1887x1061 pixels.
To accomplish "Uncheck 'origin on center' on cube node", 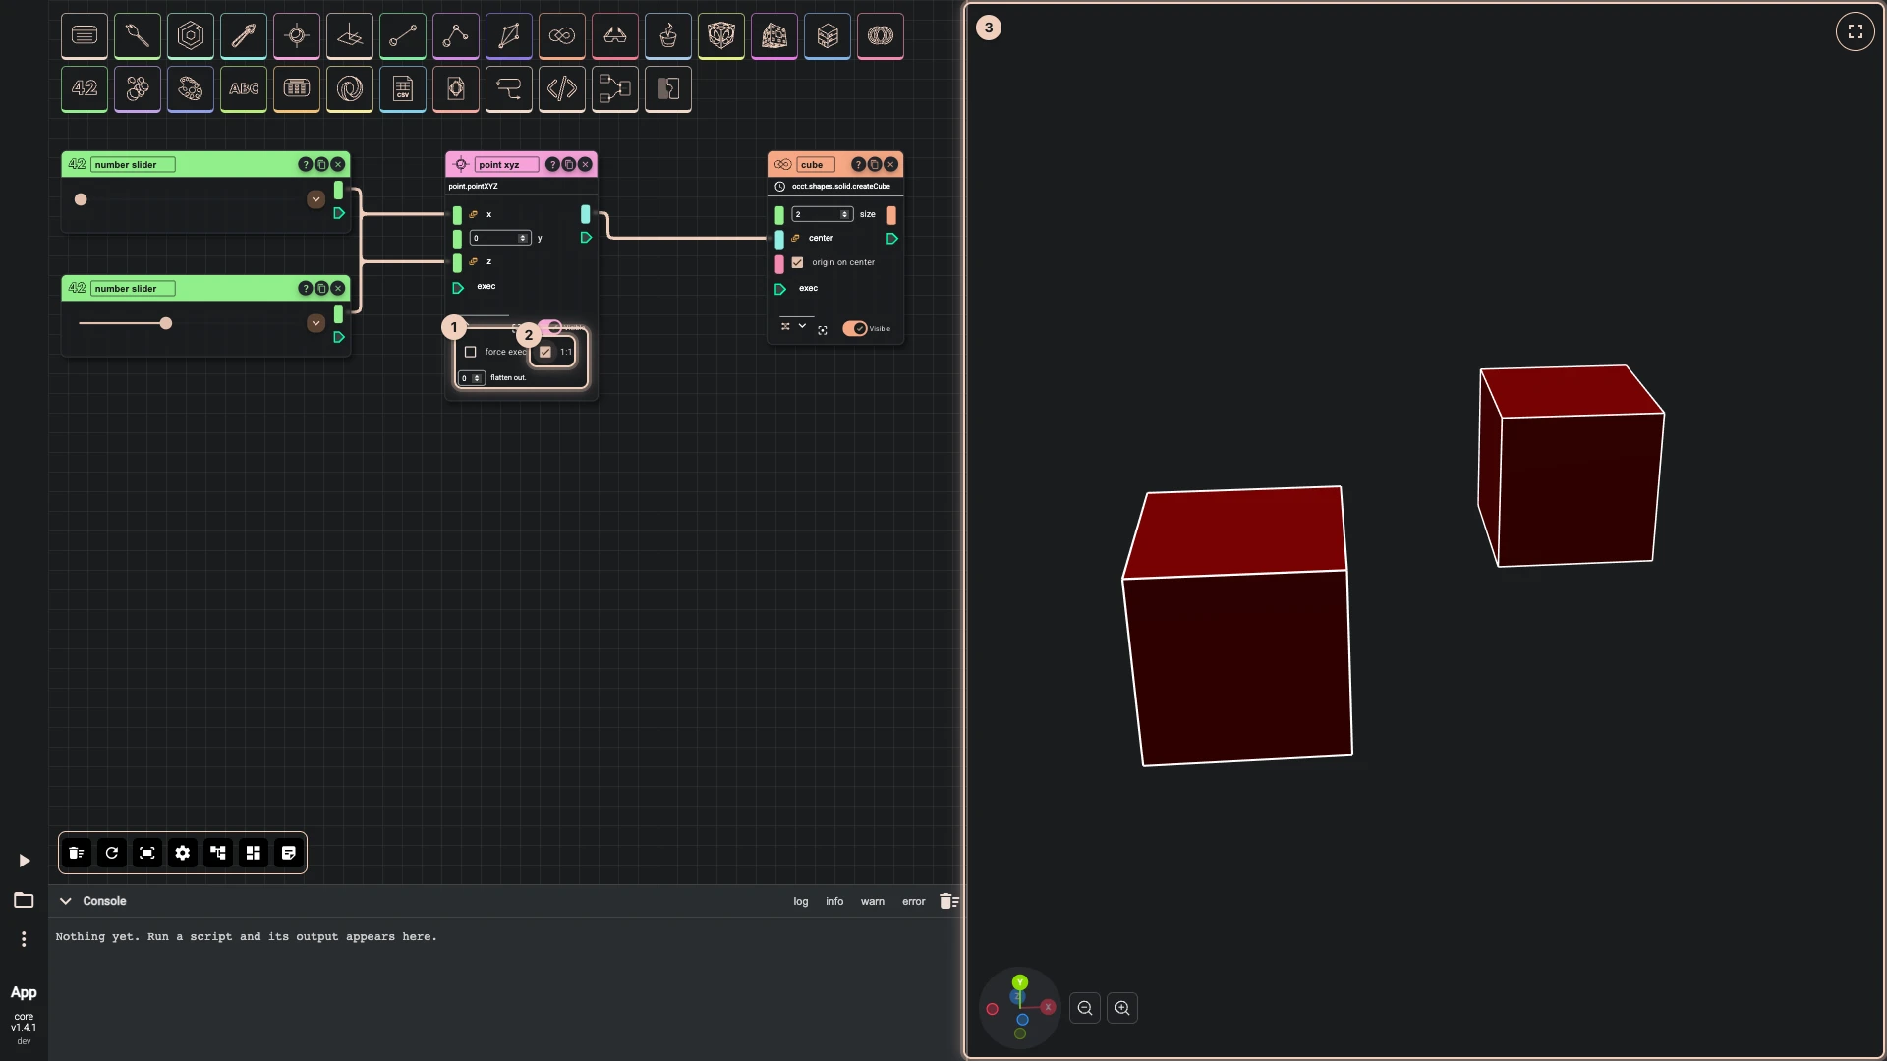I will coord(798,262).
